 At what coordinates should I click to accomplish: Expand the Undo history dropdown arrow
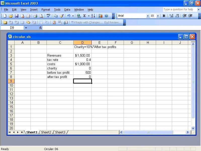click(x=73, y=16)
